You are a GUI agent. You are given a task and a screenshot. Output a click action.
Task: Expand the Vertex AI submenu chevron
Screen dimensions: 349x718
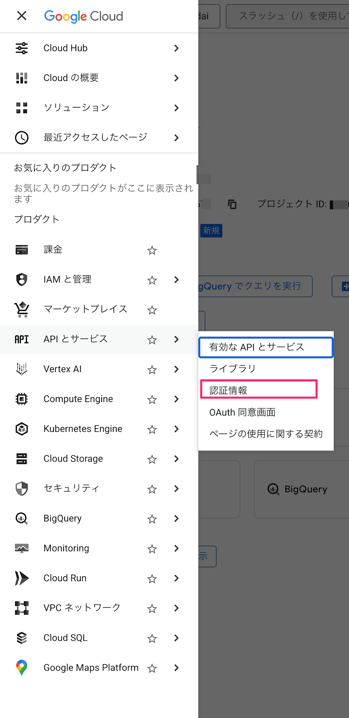click(x=176, y=369)
